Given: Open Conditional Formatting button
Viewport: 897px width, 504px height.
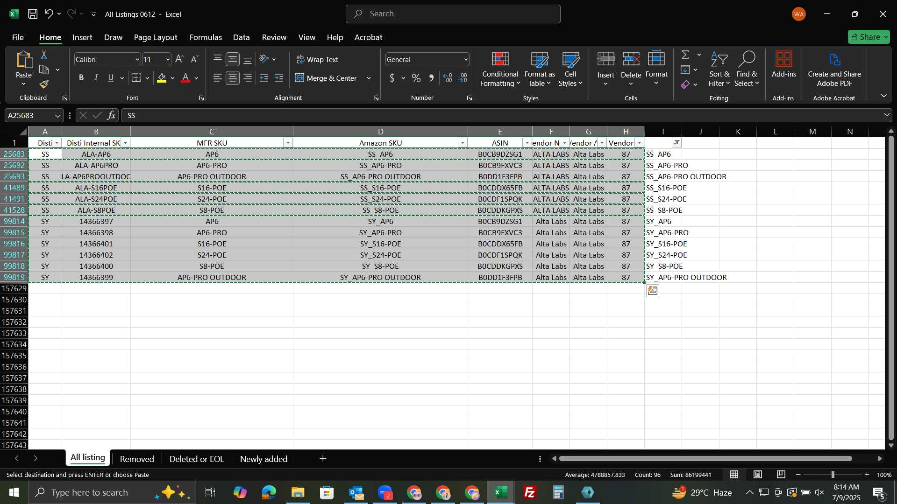Looking at the screenshot, I should coord(500,69).
